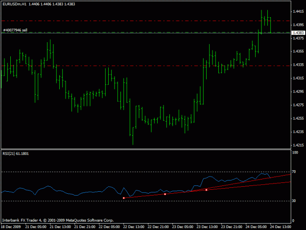The width and height of the screenshot is (306, 230).
Task: Click the 1.4335 price scale value
Action: 298,65
